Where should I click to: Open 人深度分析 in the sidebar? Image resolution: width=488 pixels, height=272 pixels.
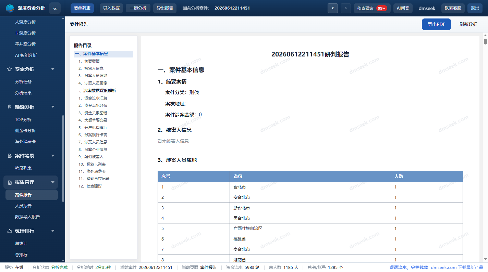click(x=25, y=22)
